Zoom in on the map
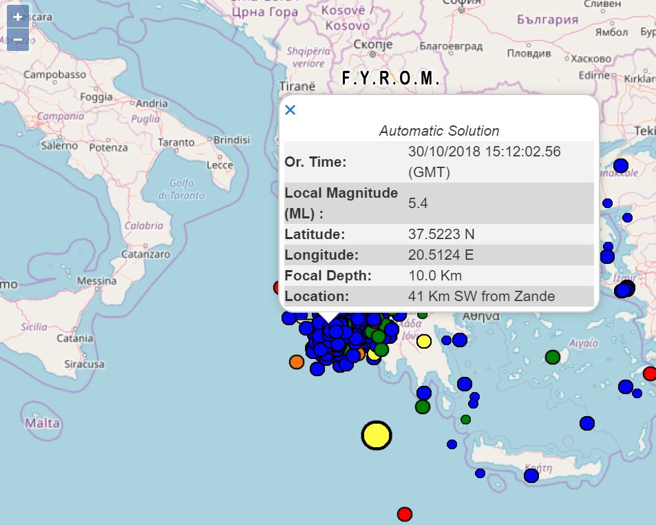The width and height of the screenshot is (656, 525). click(18, 17)
